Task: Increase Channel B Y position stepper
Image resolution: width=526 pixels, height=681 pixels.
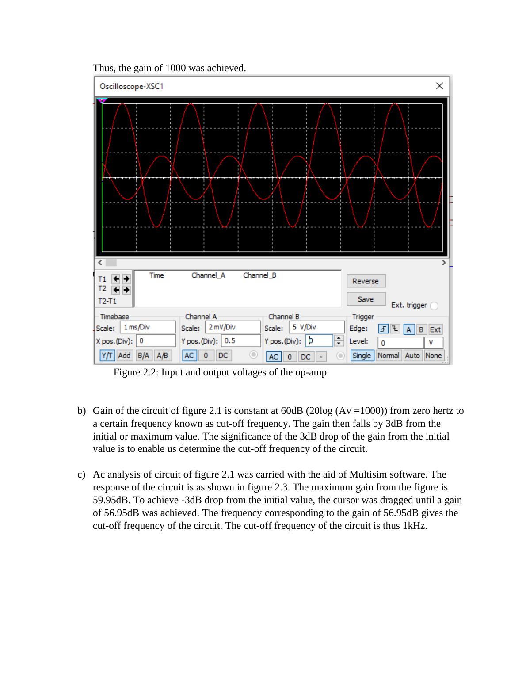Action: pyautogui.click(x=339, y=338)
